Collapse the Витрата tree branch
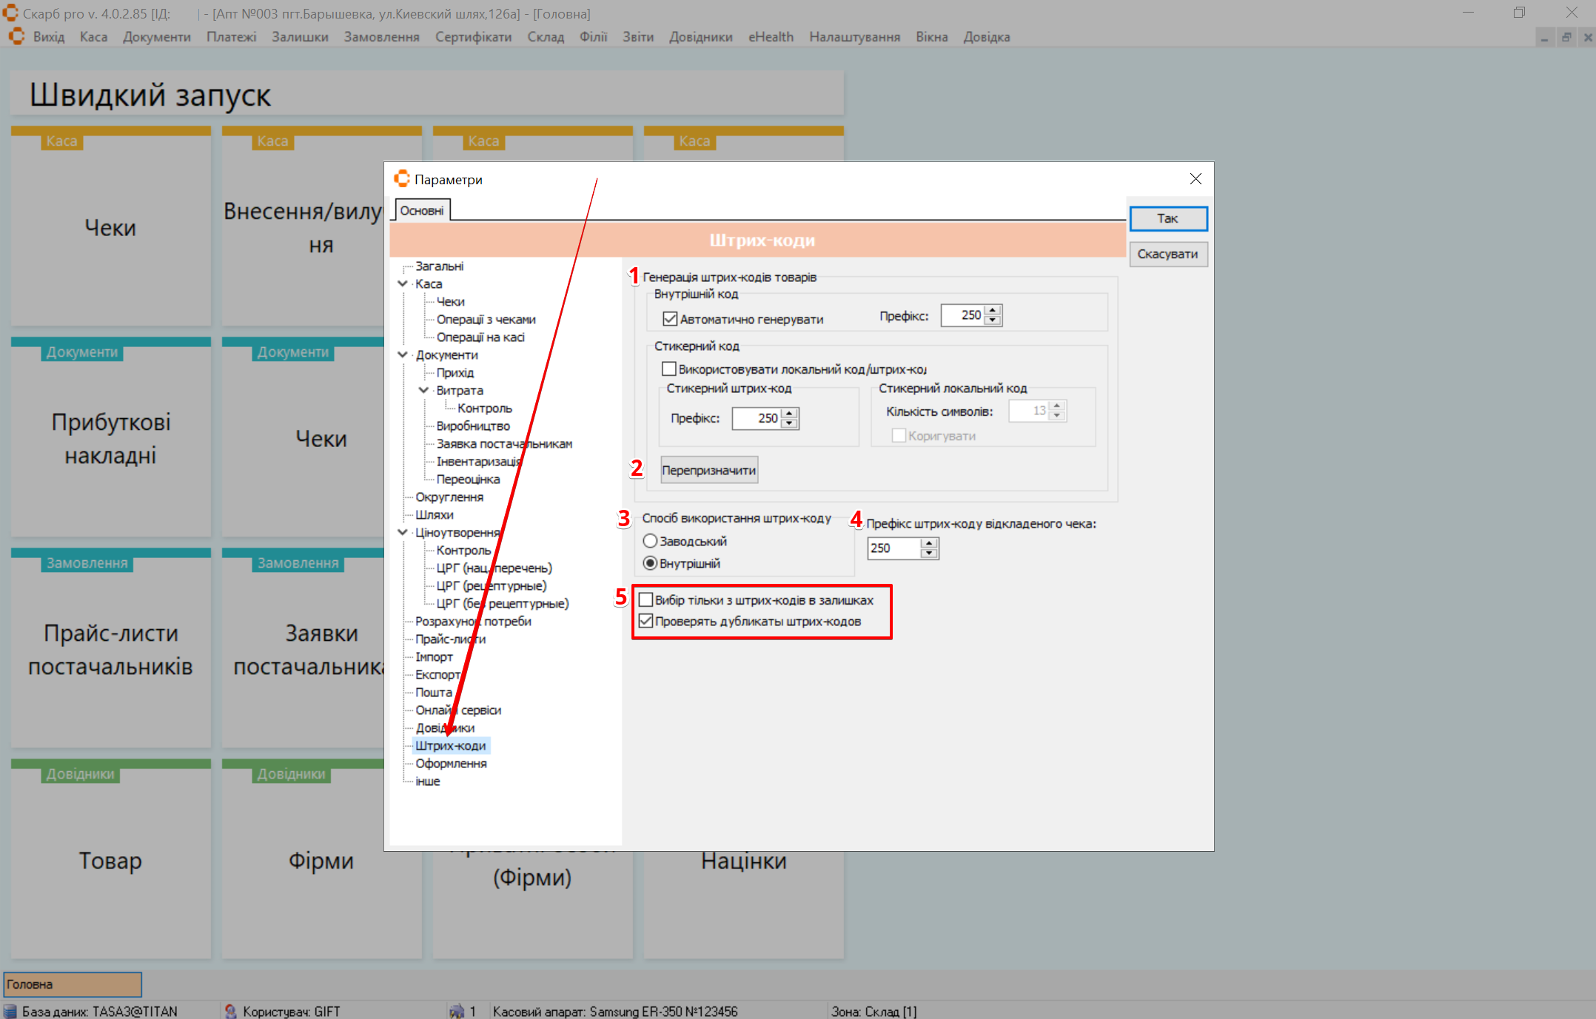 click(x=423, y=390)
